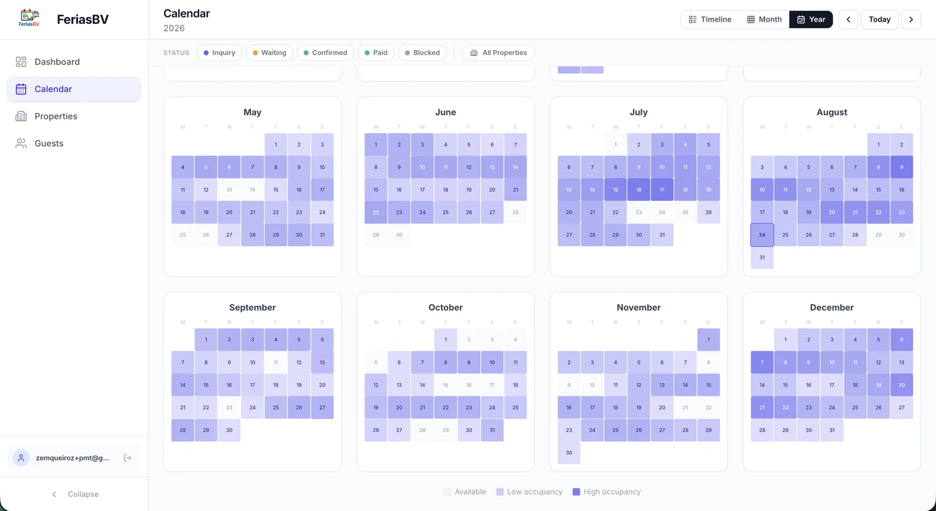Viewport: 936px width, 511px height.
Task: Click the May month heading
Action: point(252,112)
